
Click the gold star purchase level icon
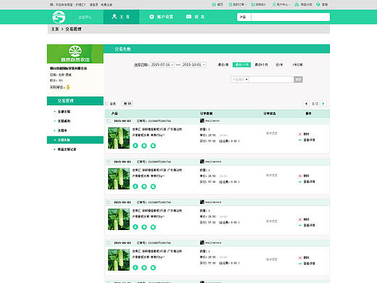[68, 87]
